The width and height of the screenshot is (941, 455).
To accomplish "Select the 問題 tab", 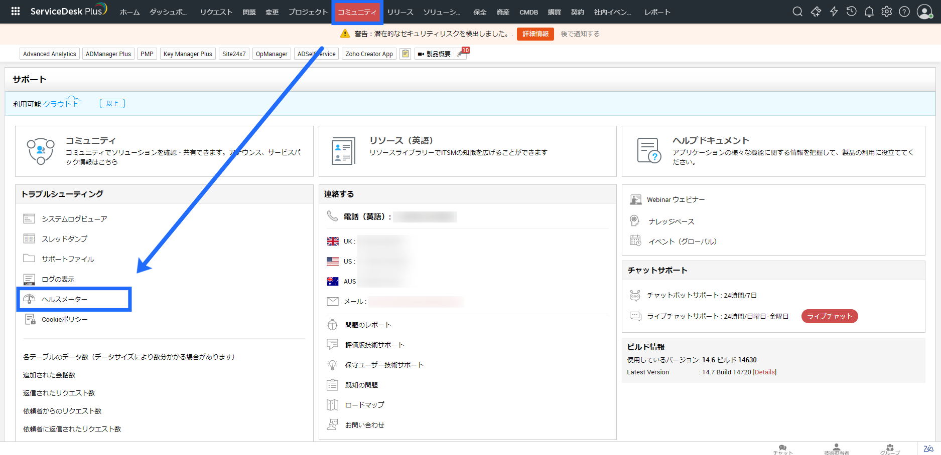I will click(x=249, y=12).
